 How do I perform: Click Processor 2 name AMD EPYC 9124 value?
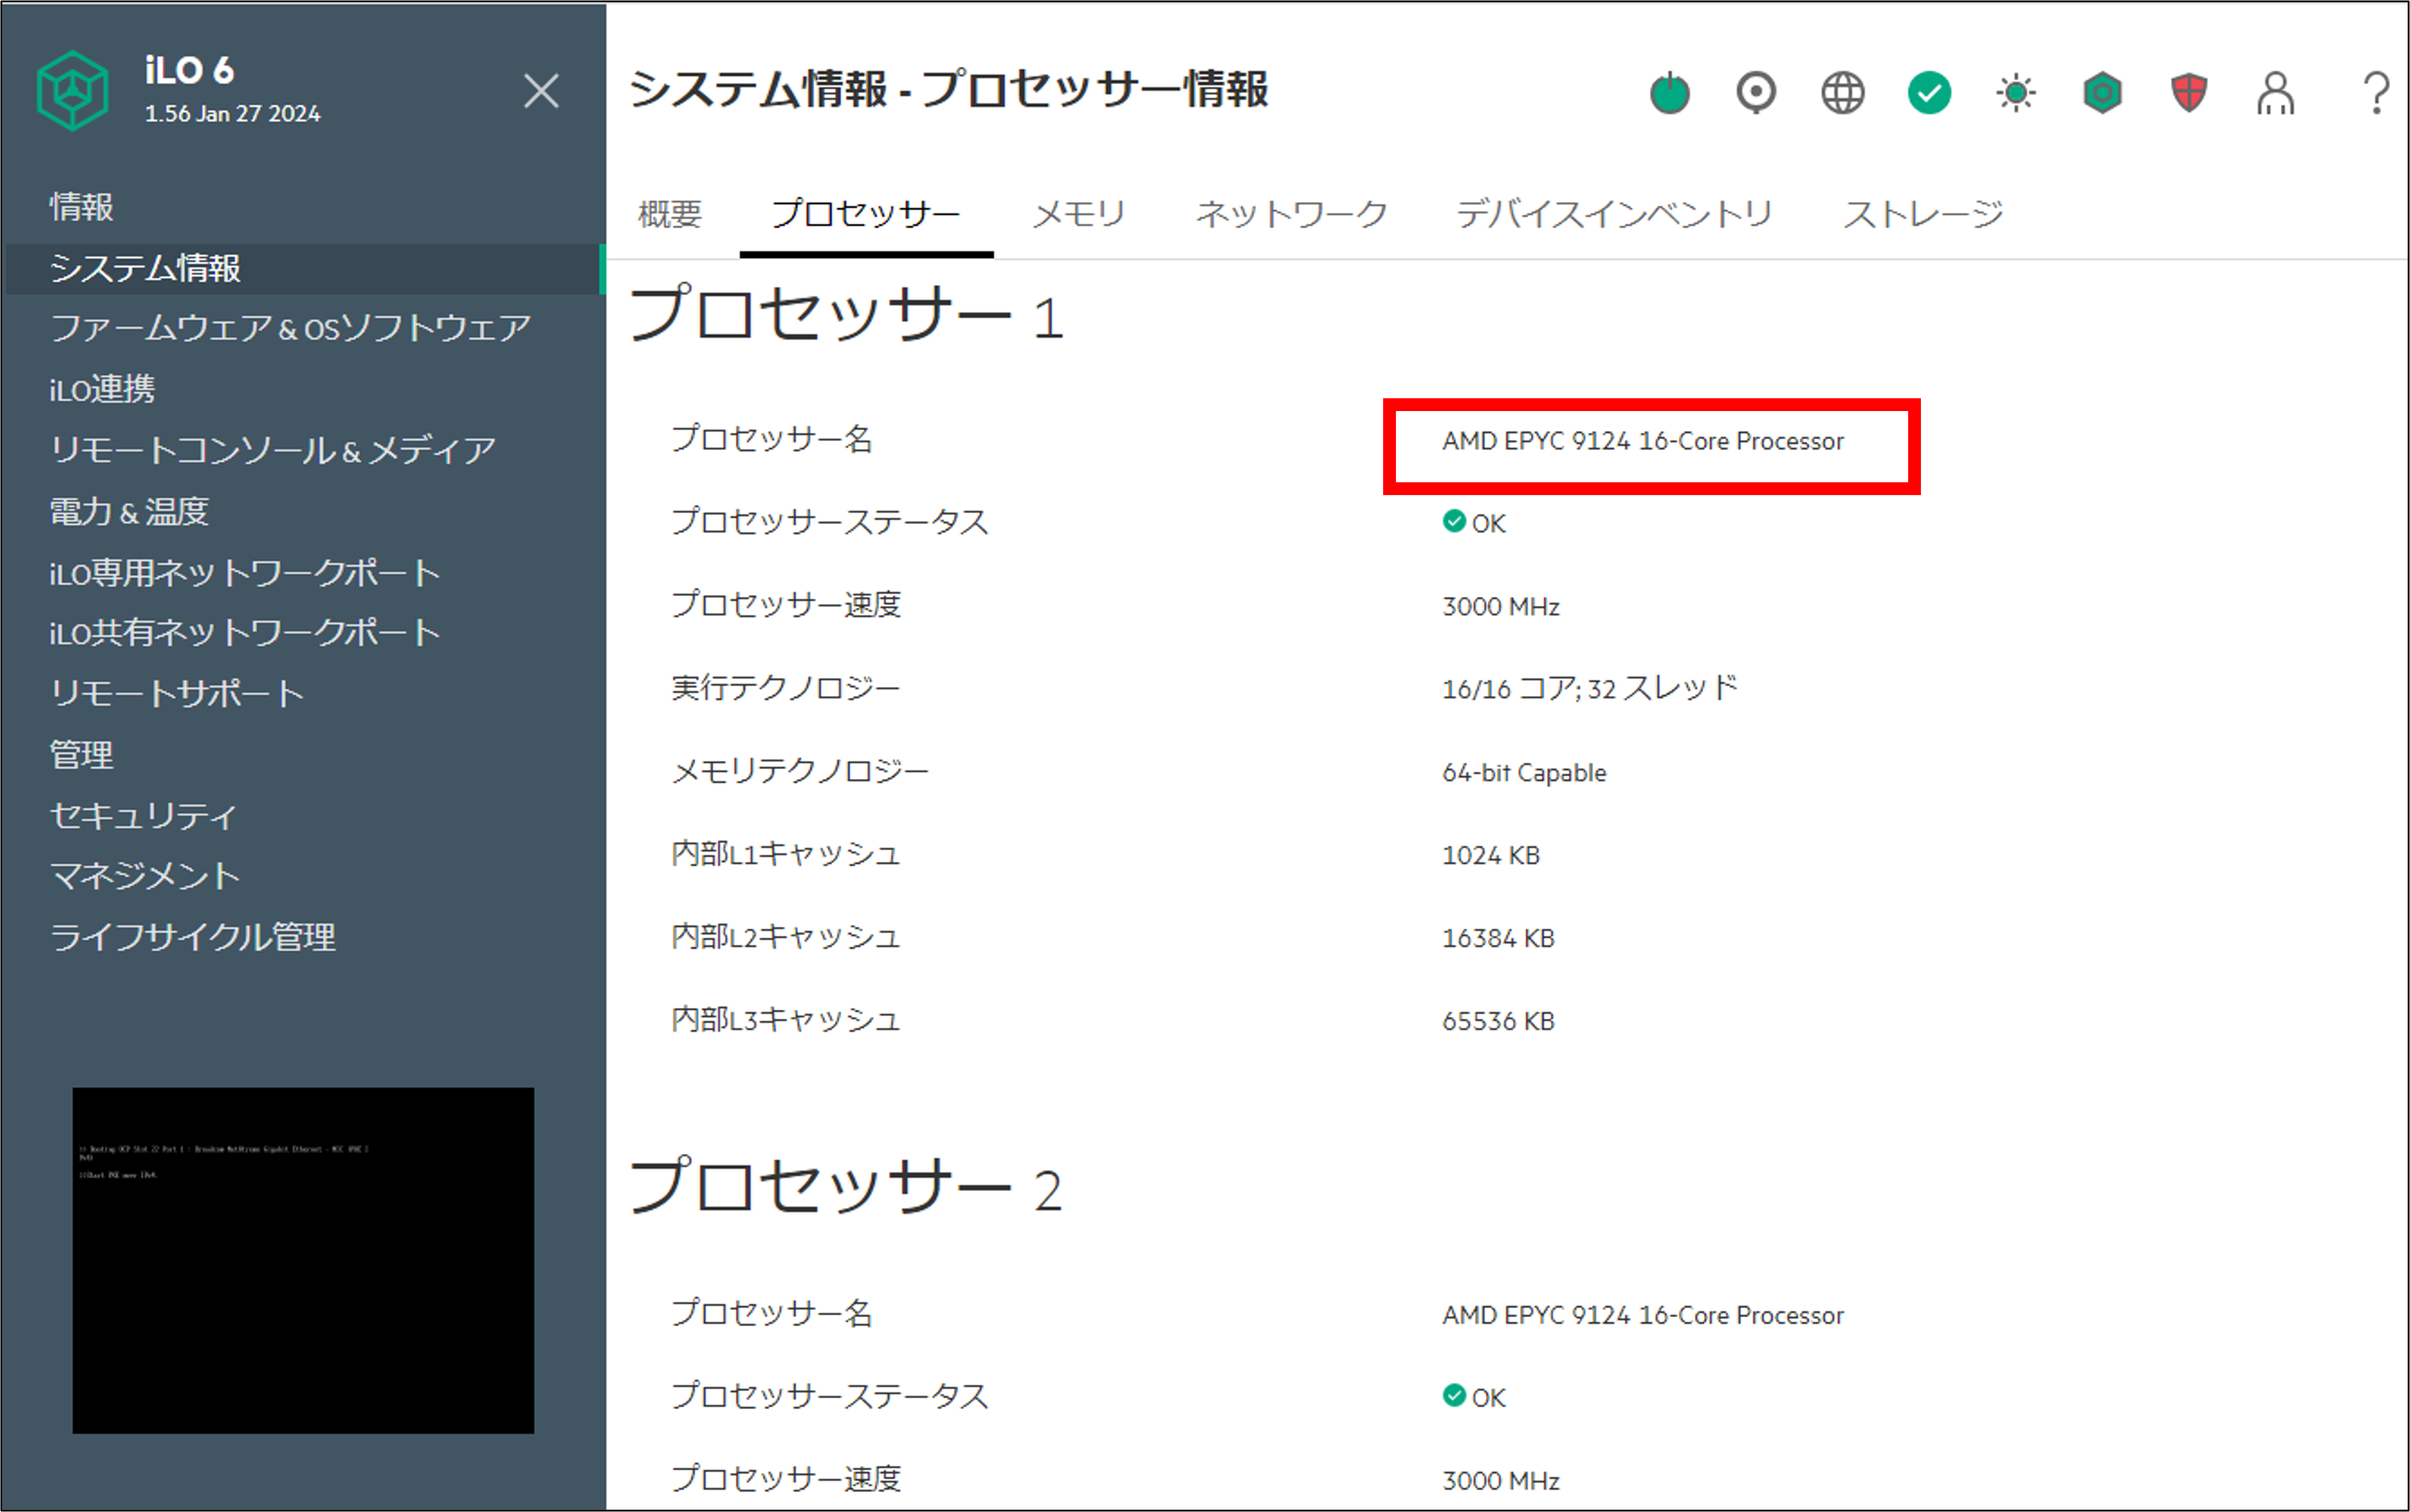tap(1643, 1315)
